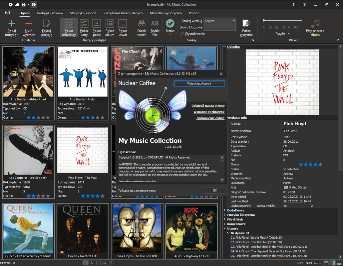Click the butterfly application menu icon
Screen dimensions: 343x266
(7, 13)
